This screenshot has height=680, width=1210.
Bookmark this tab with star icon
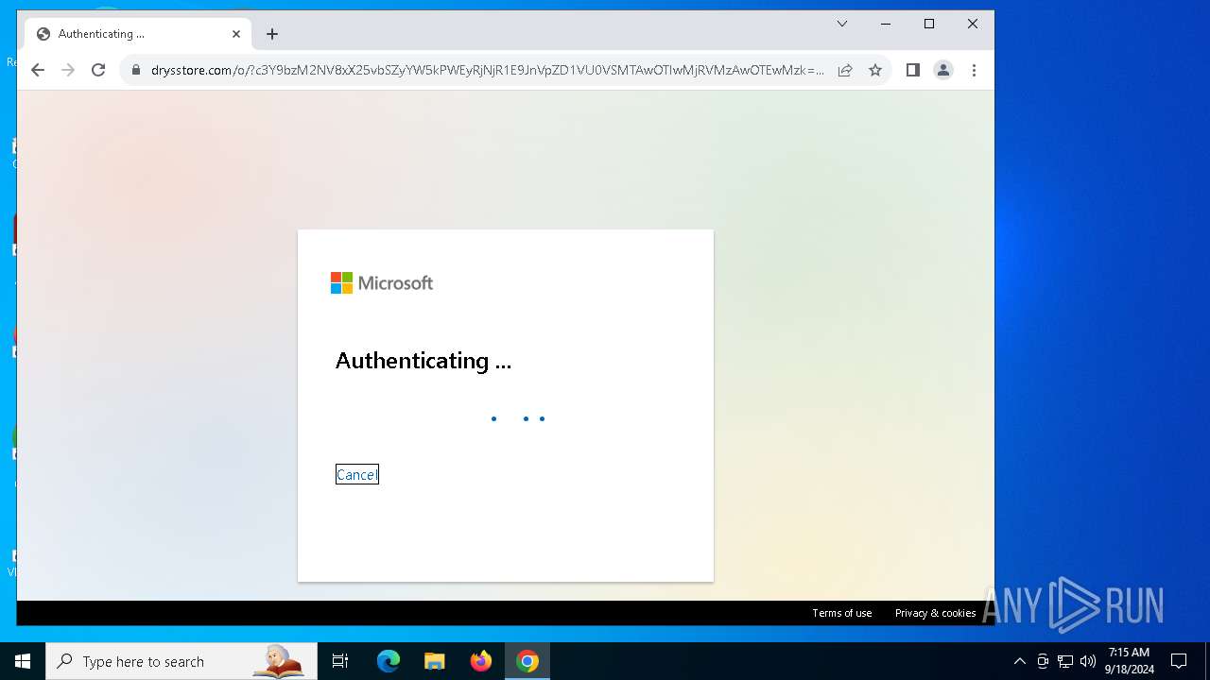875,70
